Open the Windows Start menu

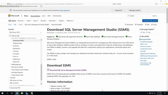pos(2,93)
